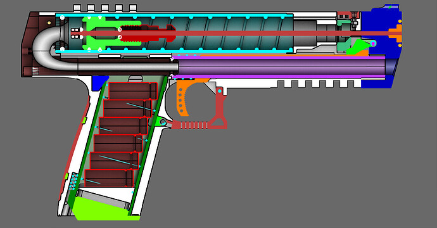Screen dimensions: 437x228
Task: Select the blue muzzle cap block
Action: [381, 44]
